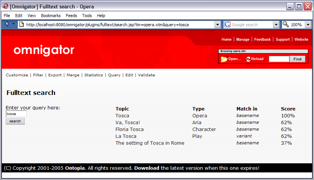Click the omnigator logo
Screen dimensions: 314x180
click(44, 50)
